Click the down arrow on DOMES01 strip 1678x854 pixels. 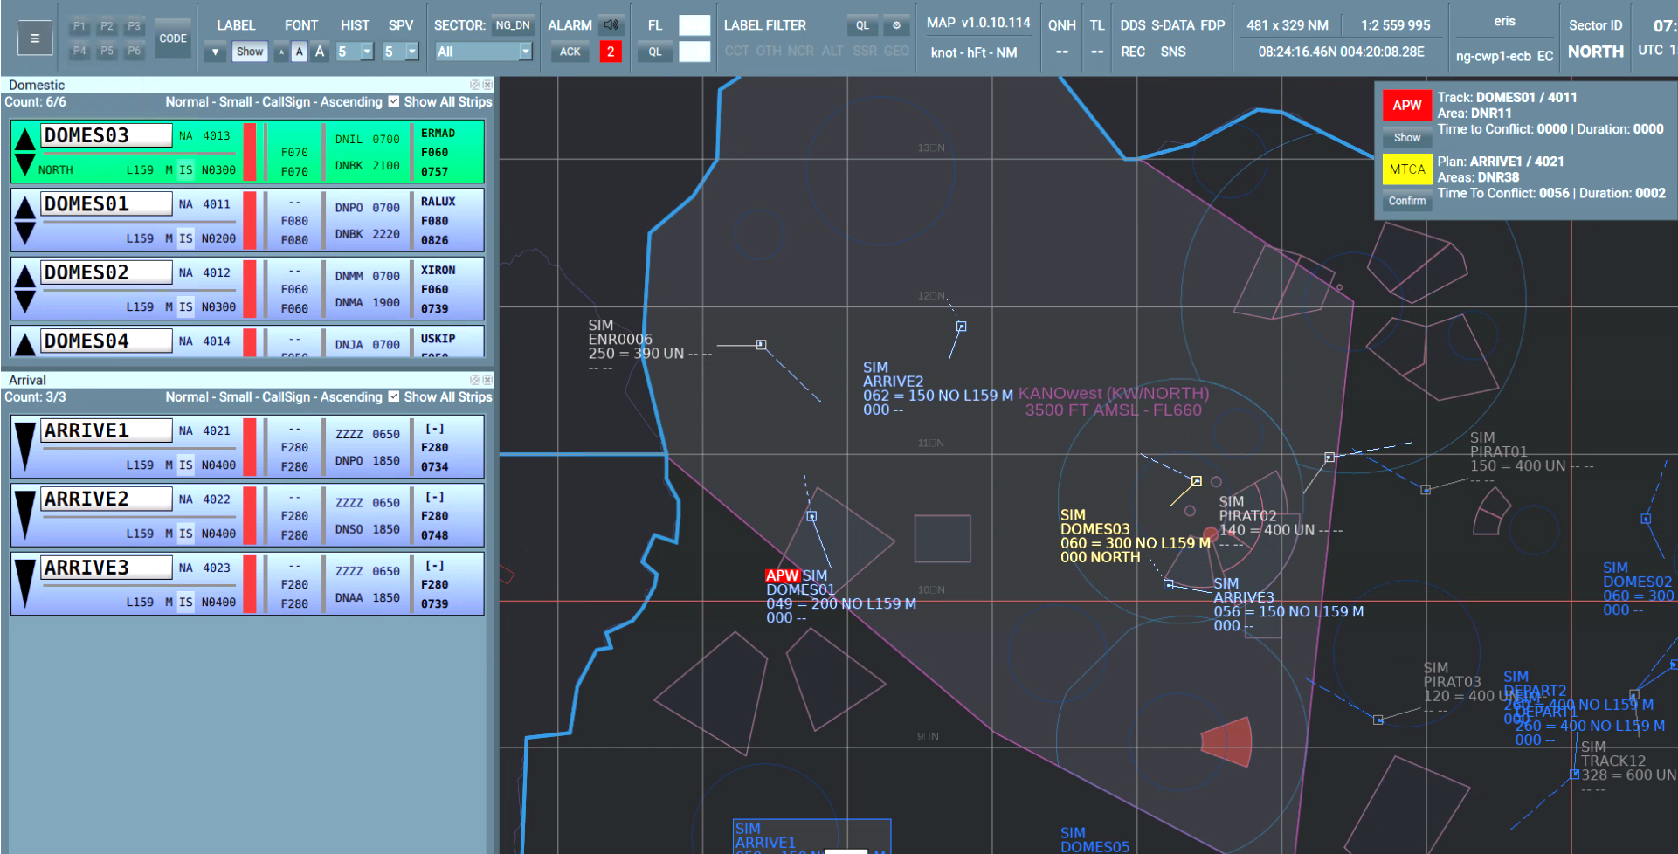25,232
